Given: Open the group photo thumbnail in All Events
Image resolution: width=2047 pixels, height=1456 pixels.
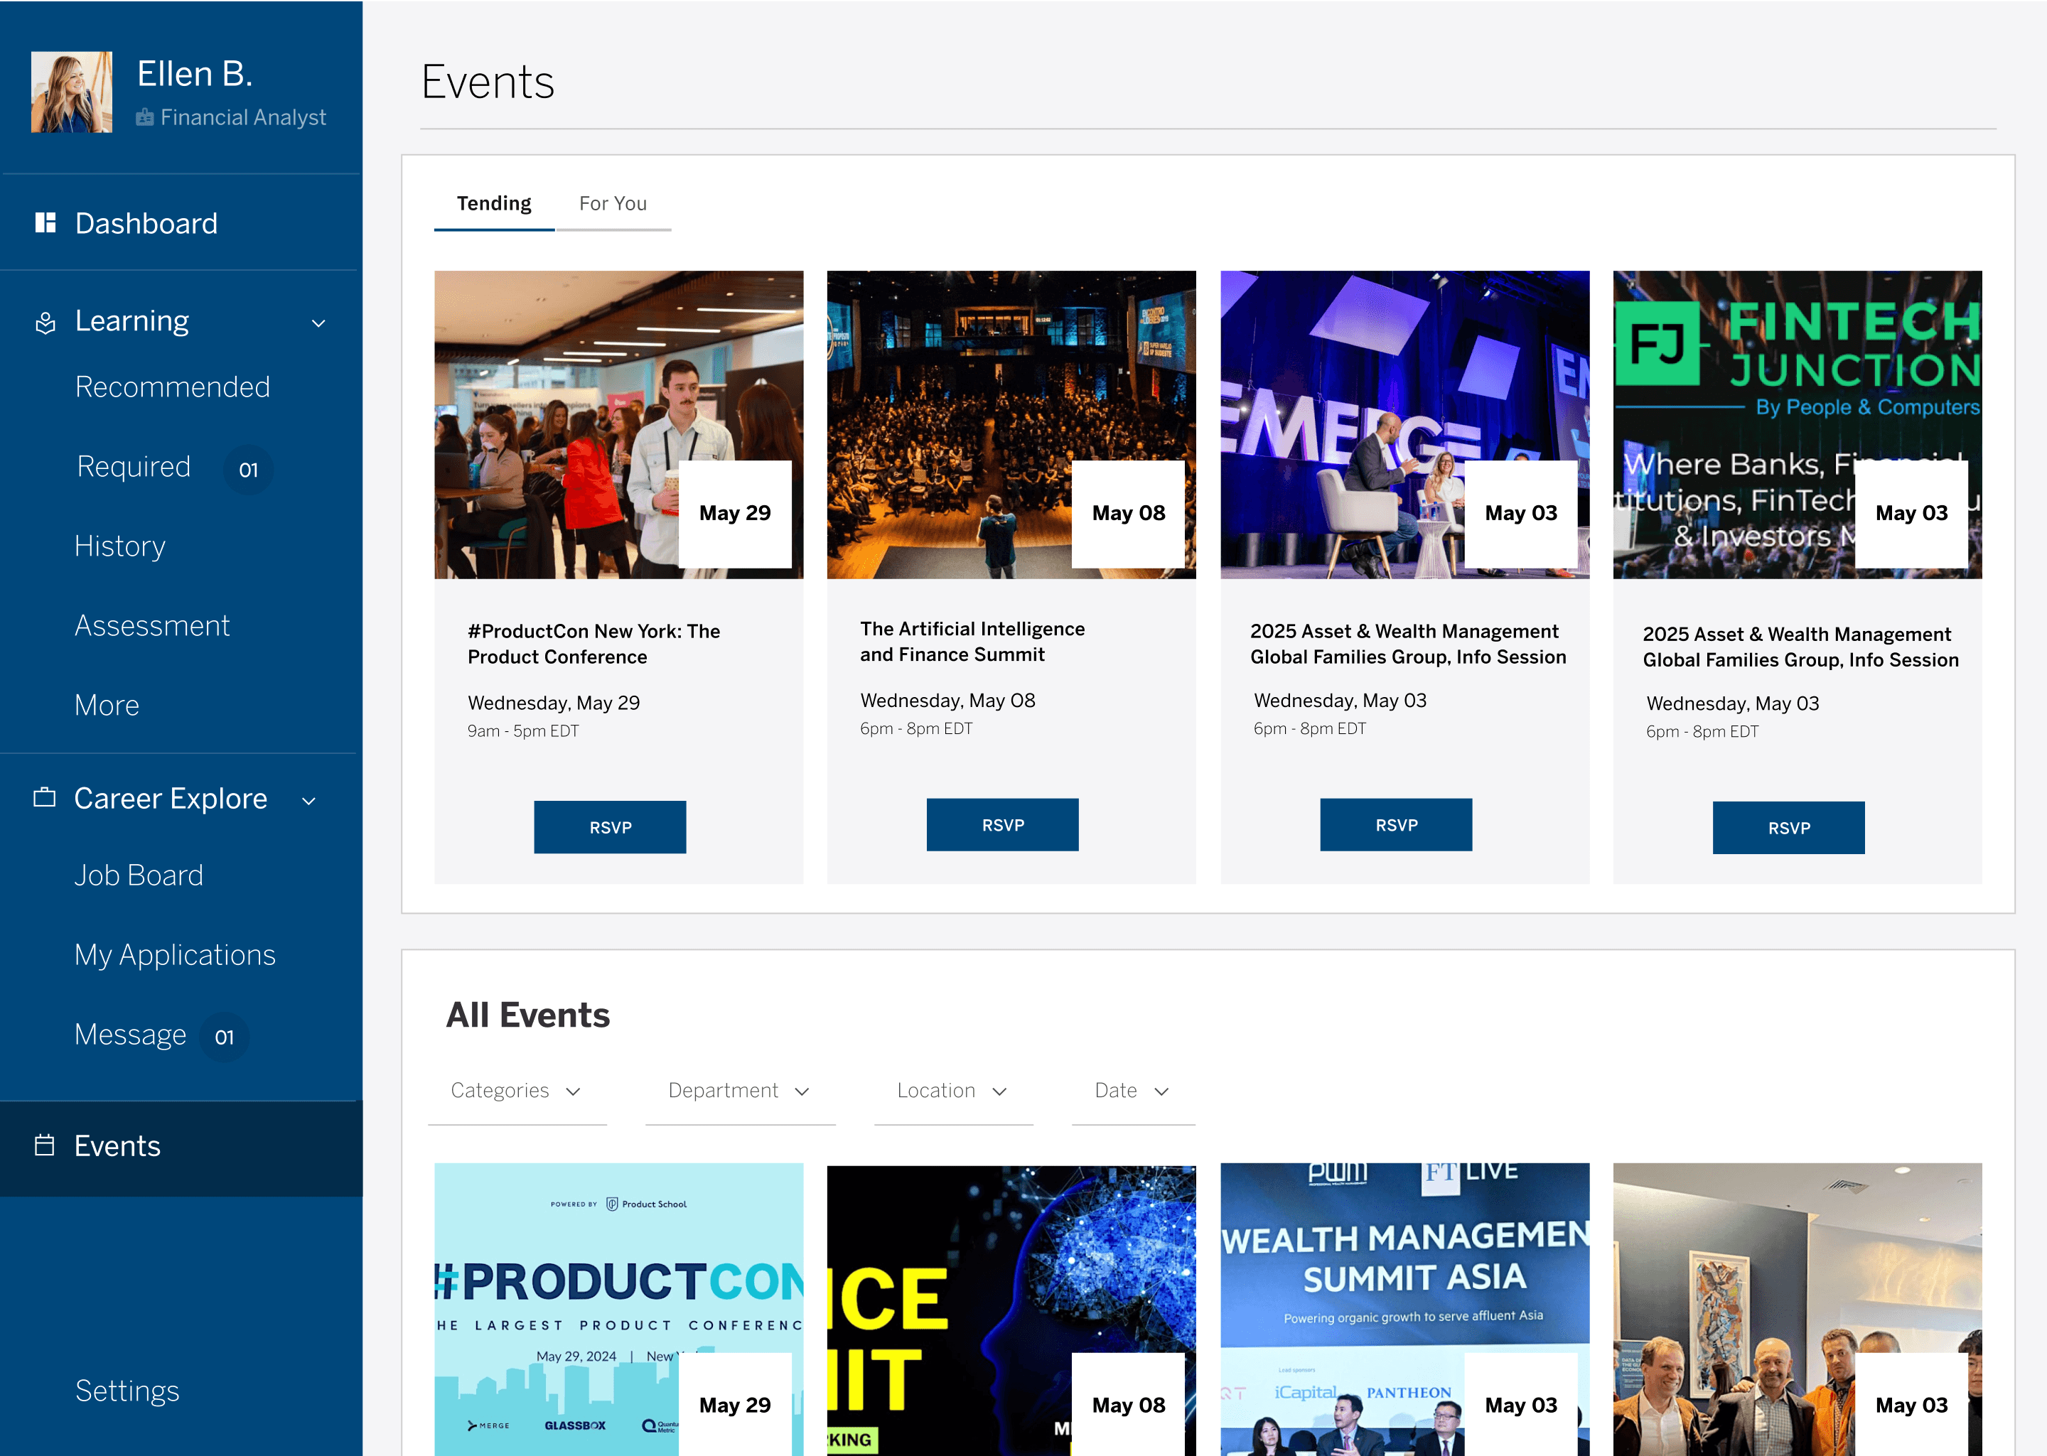Looking at the screenshot, I should [1798, 1309].
